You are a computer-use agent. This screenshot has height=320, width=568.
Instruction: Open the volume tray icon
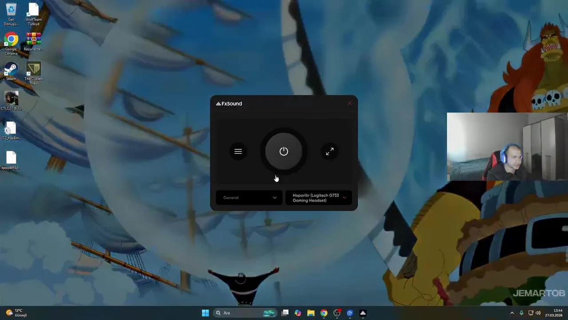538,313
